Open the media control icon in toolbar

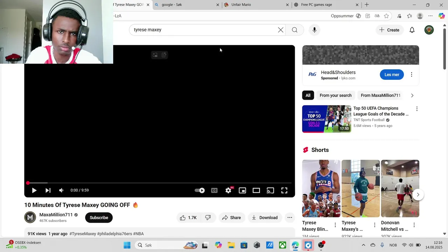pyautogui.click(x=399, y=16)
